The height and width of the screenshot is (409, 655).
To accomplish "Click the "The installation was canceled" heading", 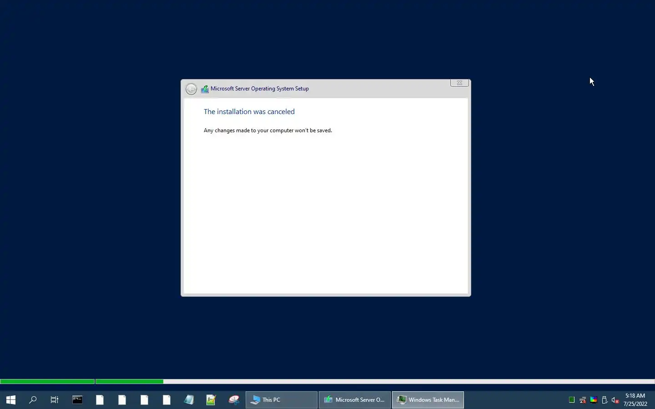I will pyautogui.click(x=249, y=112).
